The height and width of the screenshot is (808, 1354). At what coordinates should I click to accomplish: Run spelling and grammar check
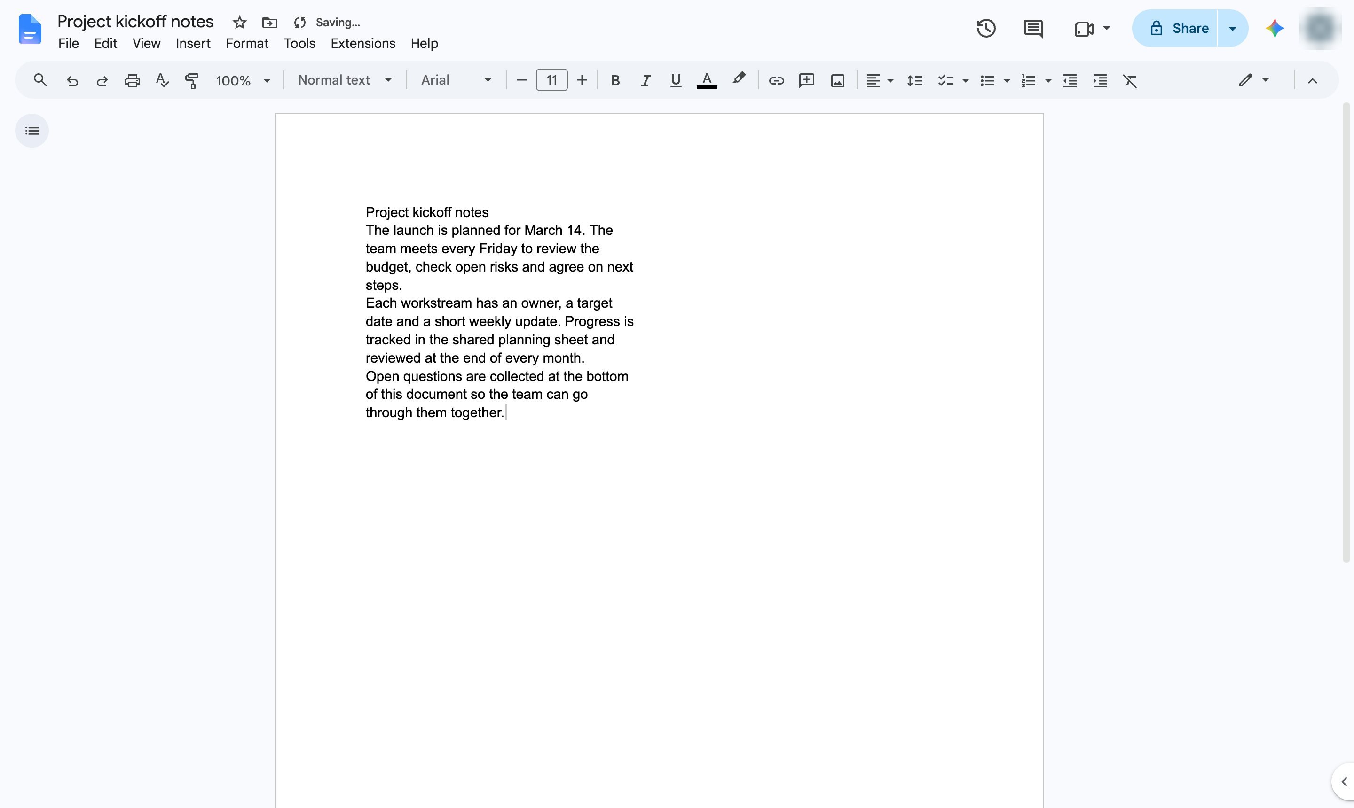pyautogui.click(x=162, y=81)
